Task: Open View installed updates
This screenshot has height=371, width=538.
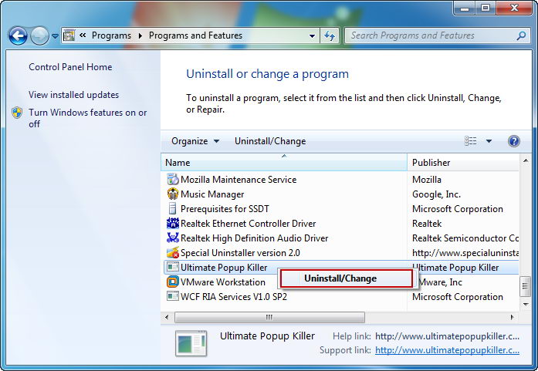Action: coord(74,95)
